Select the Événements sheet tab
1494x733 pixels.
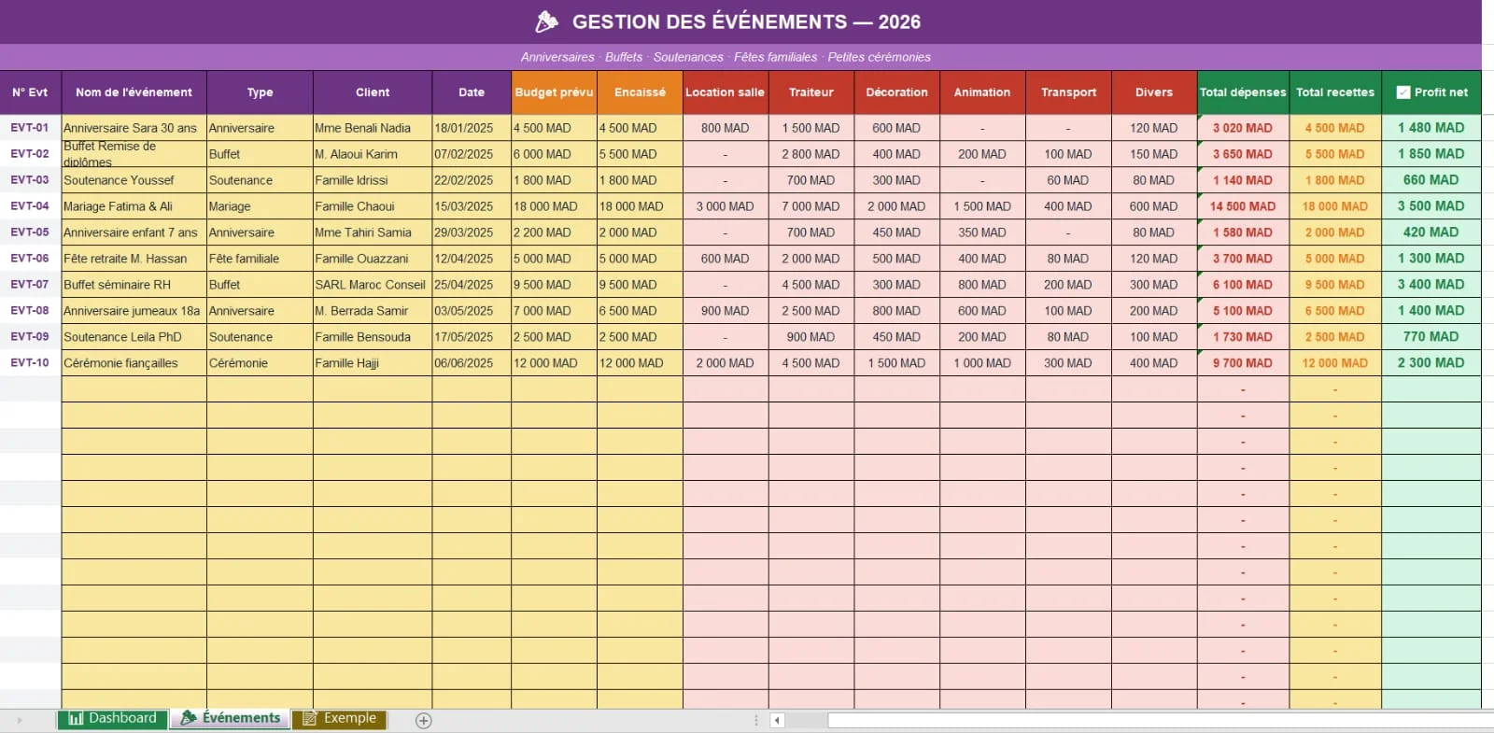(230, 718)
